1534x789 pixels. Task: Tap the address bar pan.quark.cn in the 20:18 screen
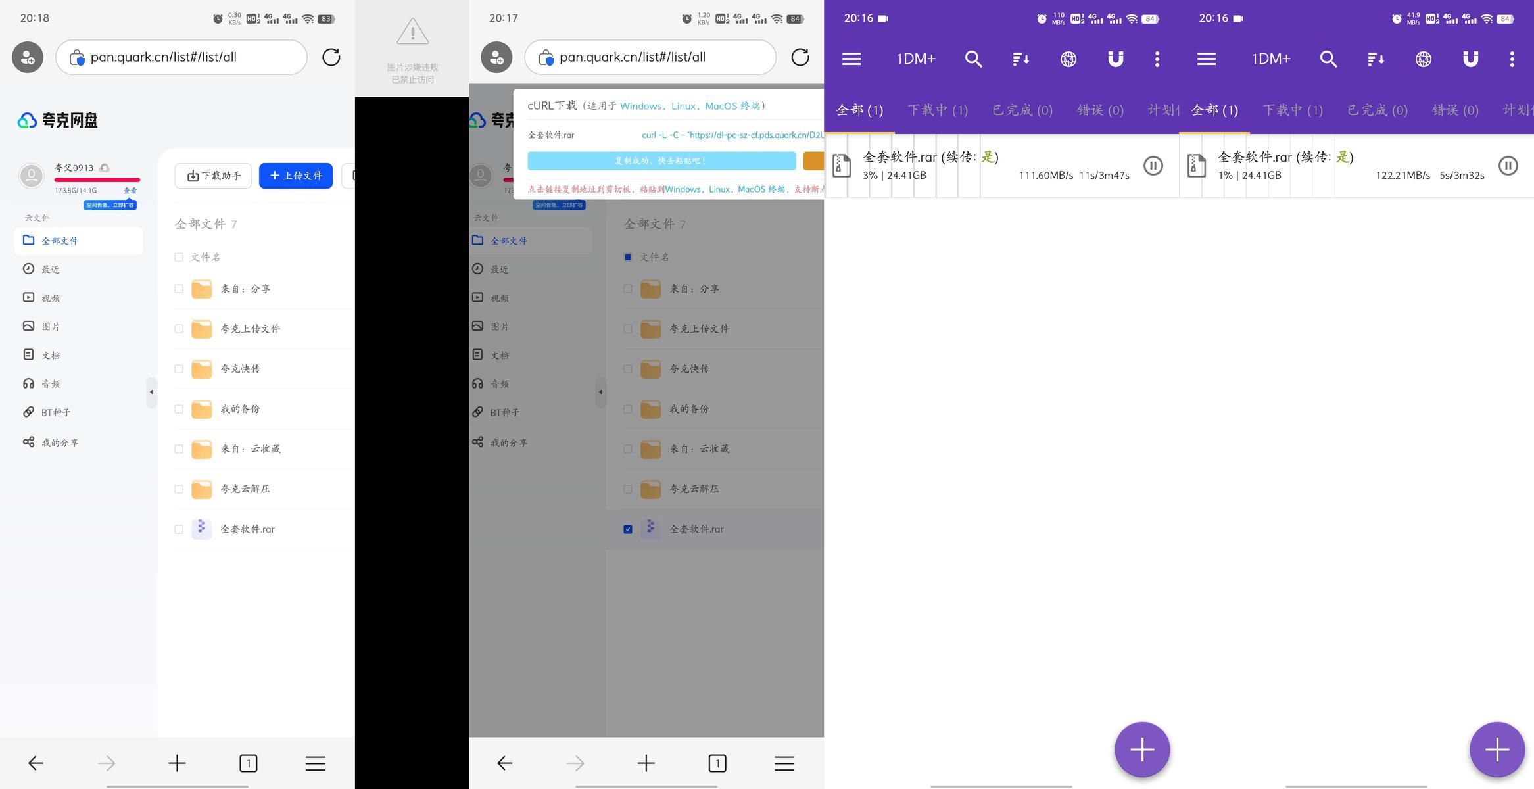(x=181, y=57)
